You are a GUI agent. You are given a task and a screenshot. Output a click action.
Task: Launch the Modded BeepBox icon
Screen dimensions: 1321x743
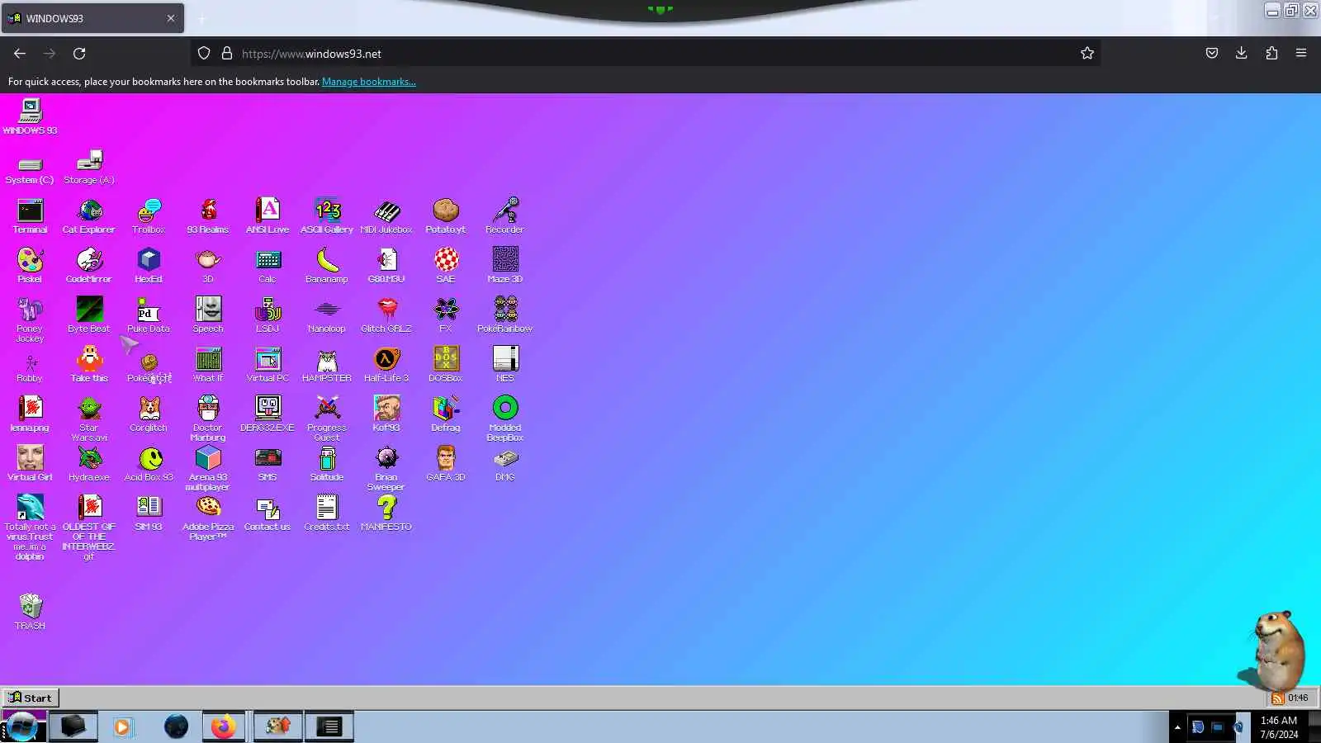pos(505,419)
